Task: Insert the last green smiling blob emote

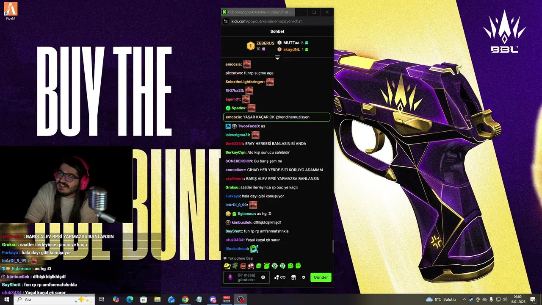Action: pos(298,266)
